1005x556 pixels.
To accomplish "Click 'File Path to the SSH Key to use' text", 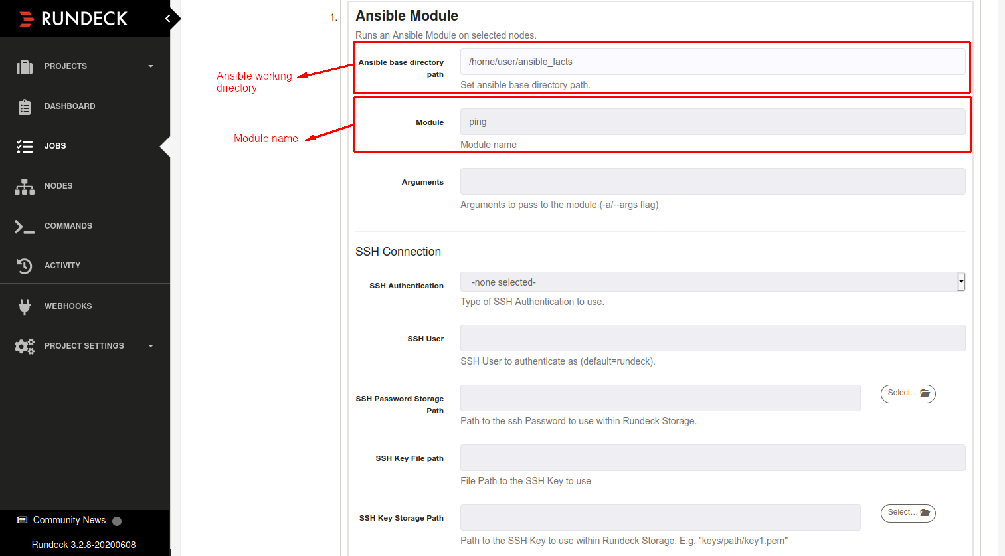I will pyautogui.click(x=525, y=481).
